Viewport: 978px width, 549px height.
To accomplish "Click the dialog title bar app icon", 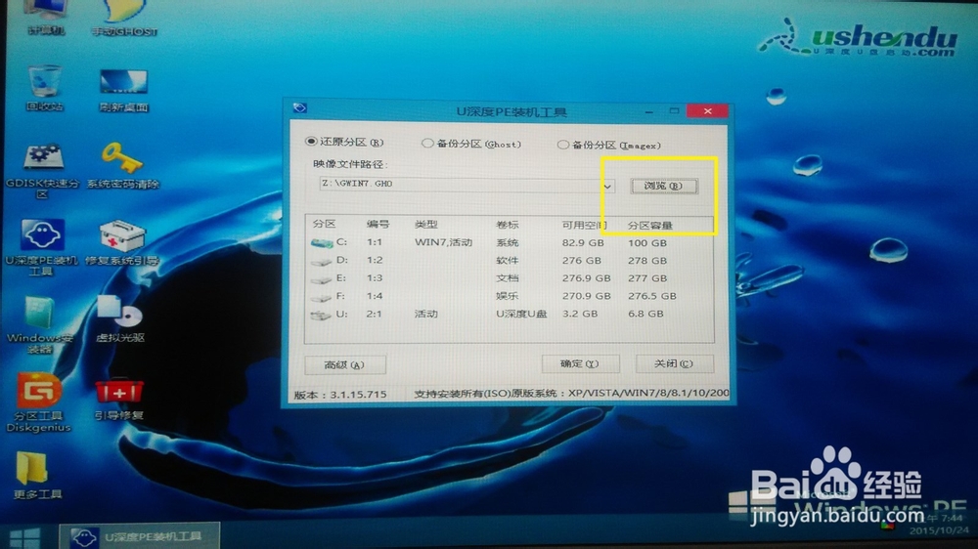I will 300,107.
